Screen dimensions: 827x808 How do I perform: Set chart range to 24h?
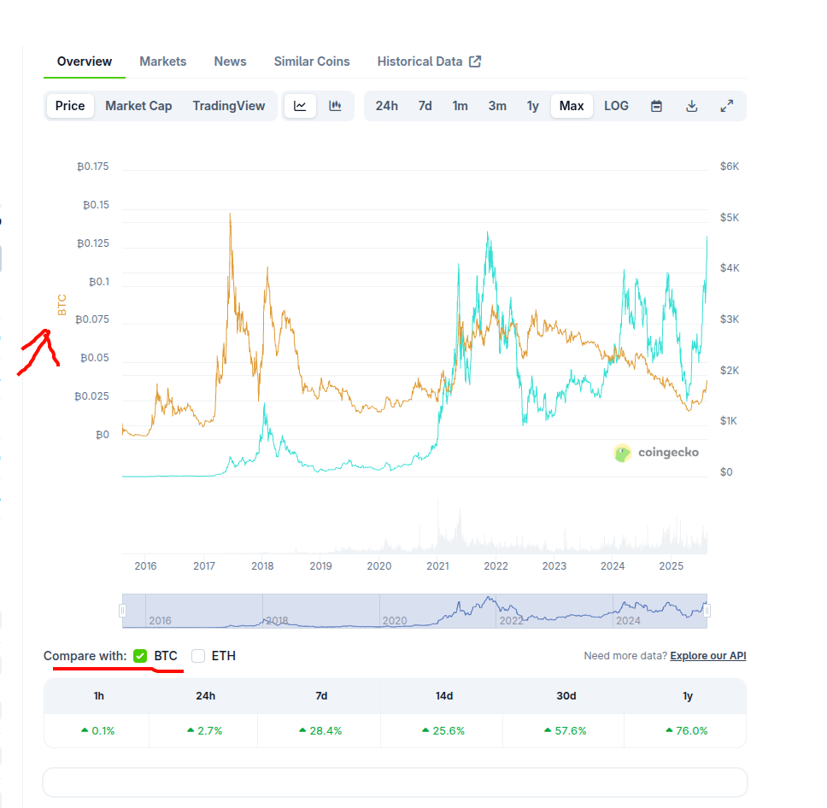click(x=387, y=106)
